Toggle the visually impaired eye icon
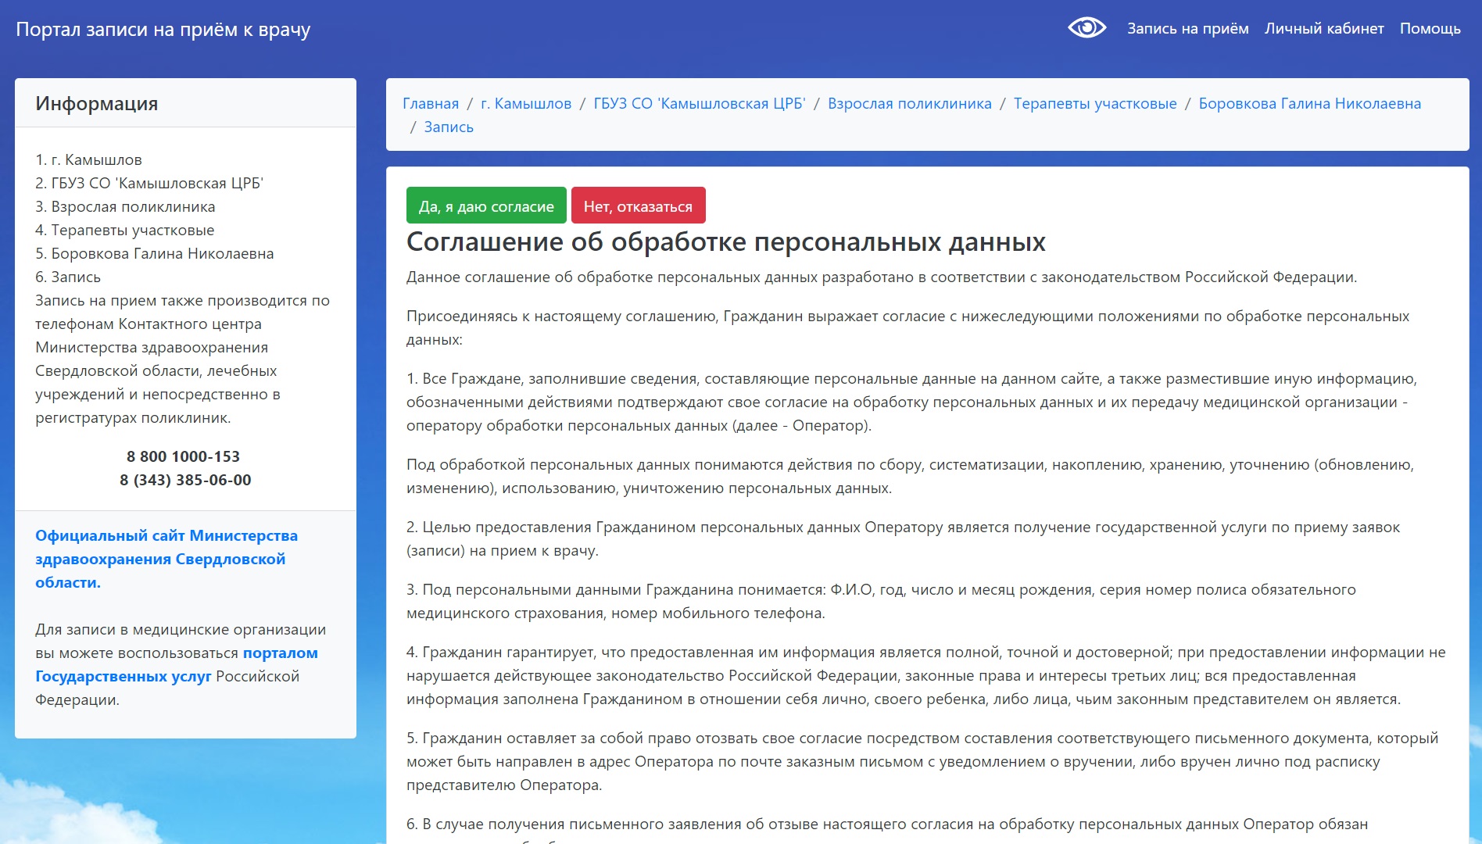The height and width of the screenshot is (844, 1482). point(1086,28)
